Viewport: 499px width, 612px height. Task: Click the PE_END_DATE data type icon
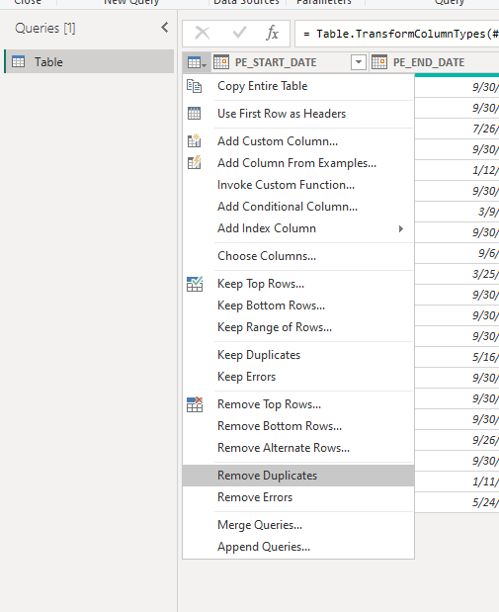(x=379, y=62)
